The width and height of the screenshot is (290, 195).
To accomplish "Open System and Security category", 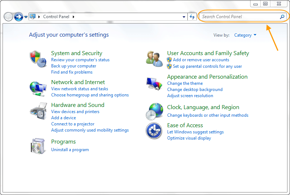I will point(76,53).
